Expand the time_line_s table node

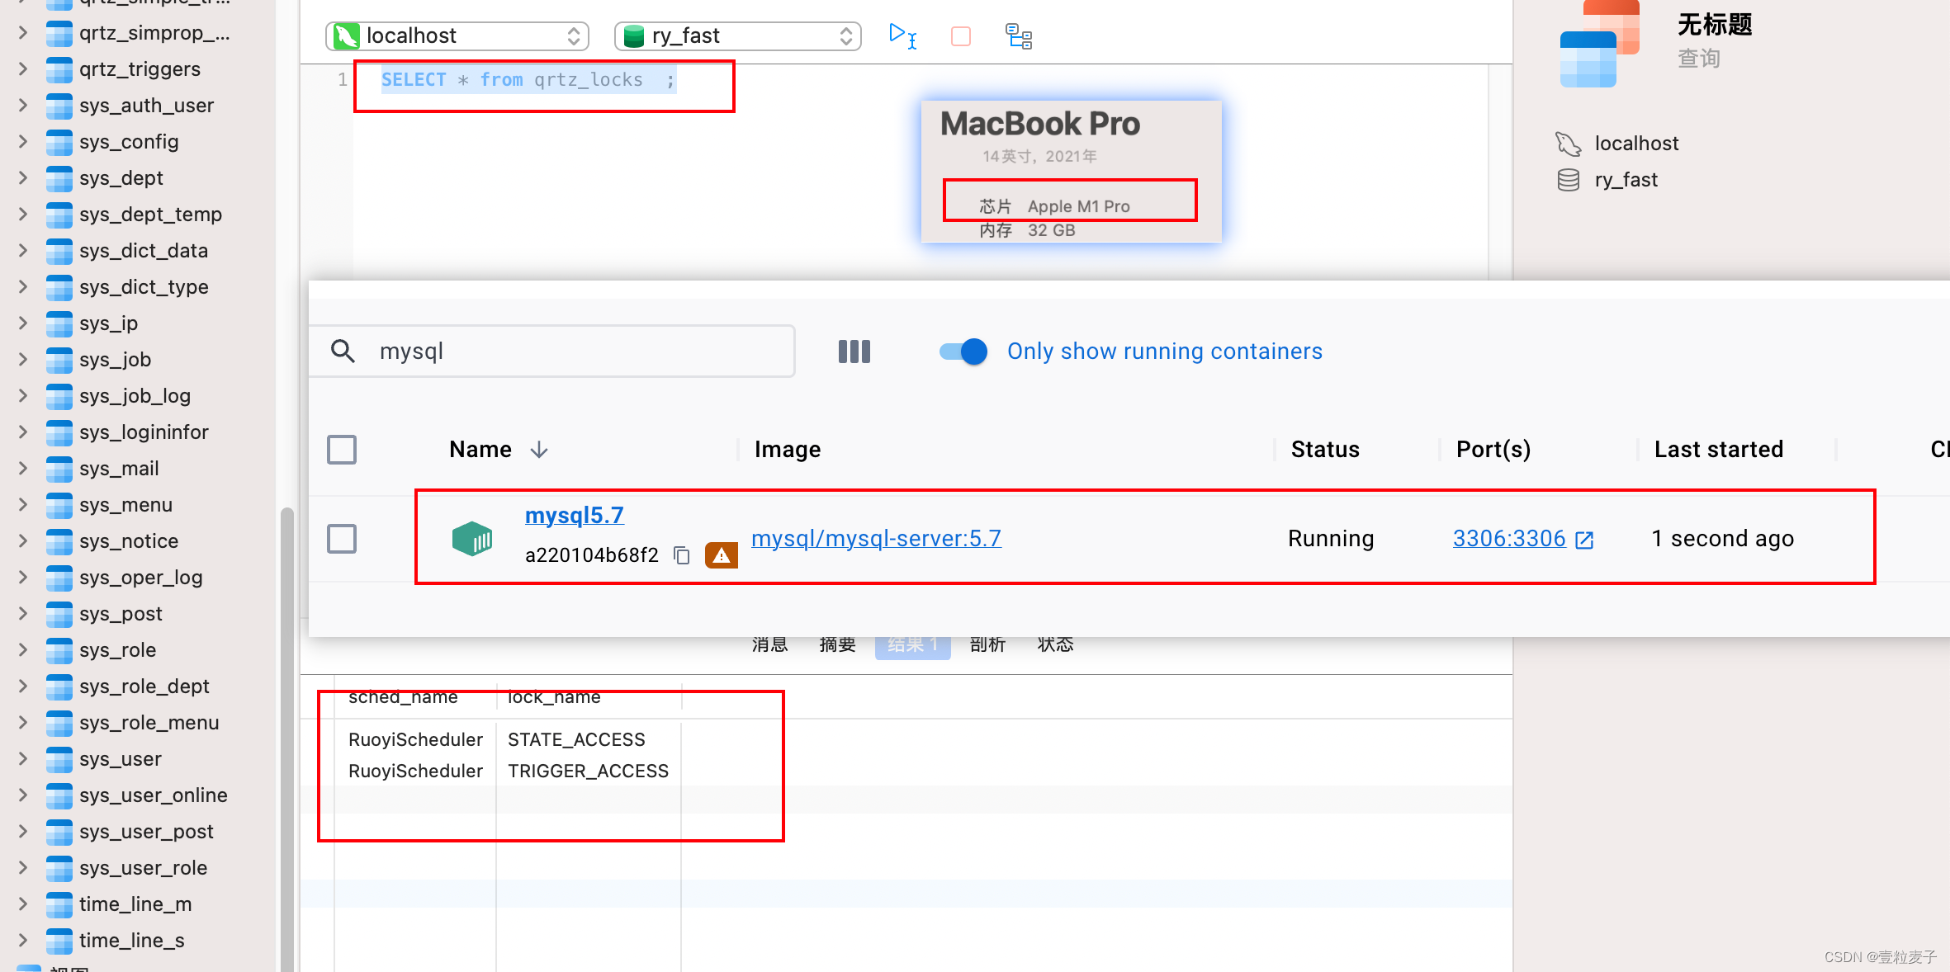coord(23,941)
